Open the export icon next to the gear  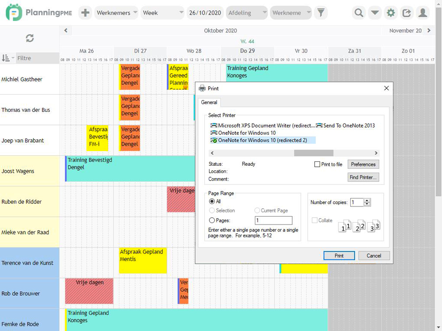[x=407, y=13]
